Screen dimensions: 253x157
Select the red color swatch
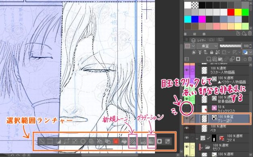pos(231,12)
